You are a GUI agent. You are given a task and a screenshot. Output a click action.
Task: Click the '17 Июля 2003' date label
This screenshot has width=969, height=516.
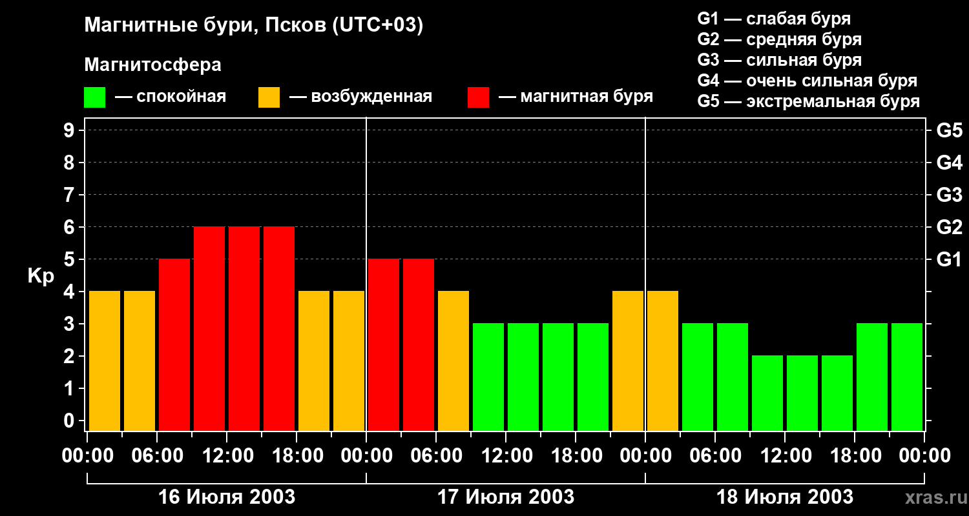506,497
